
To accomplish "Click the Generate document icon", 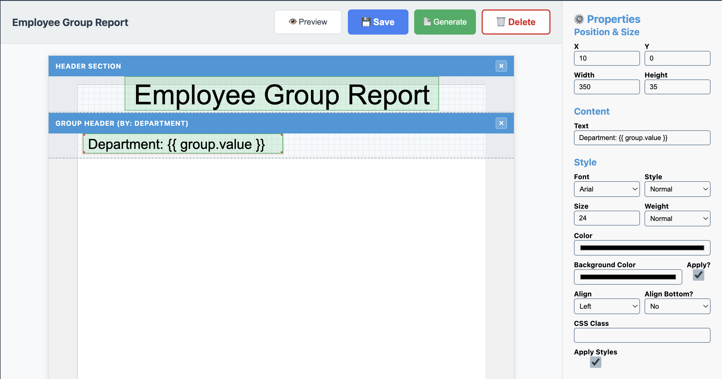I will (427, 21).
